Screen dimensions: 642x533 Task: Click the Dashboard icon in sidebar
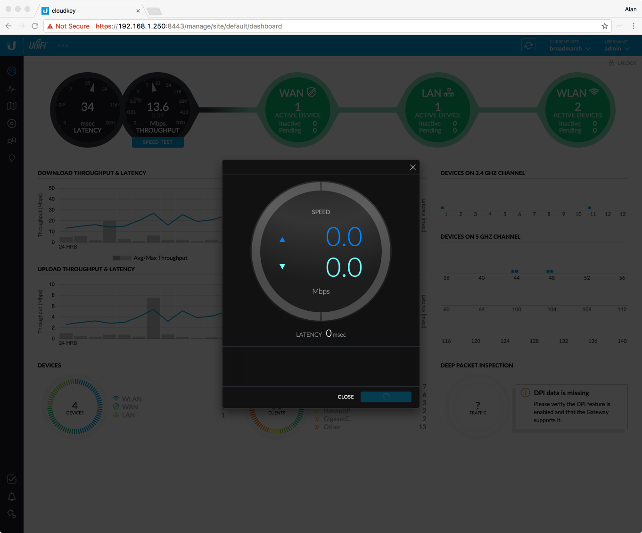tap(12, 71)
